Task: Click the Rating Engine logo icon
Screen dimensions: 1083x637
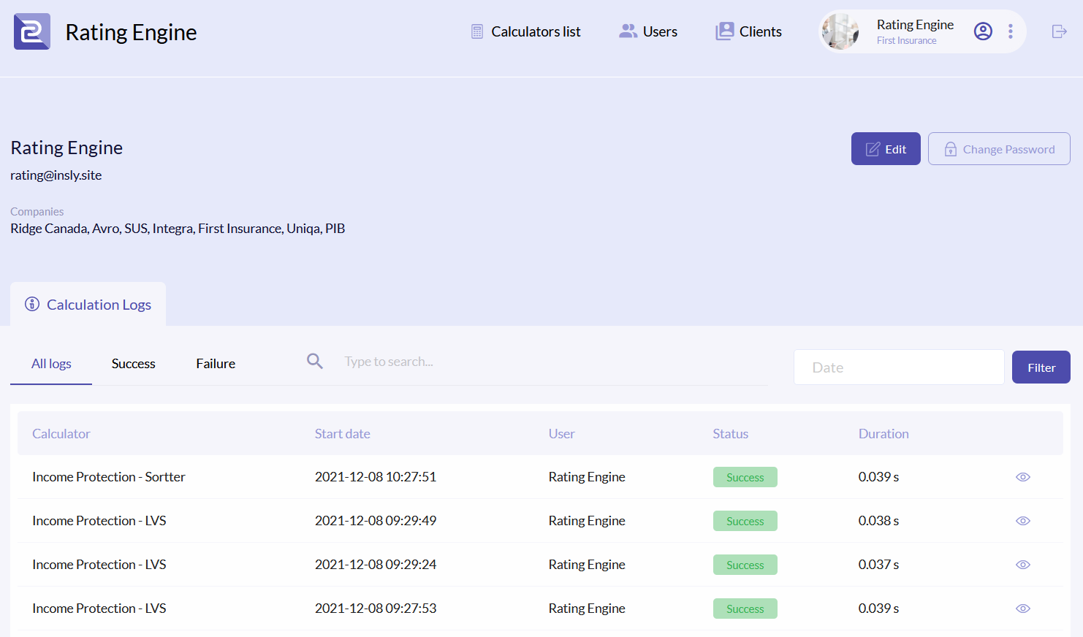Action: 32,31
